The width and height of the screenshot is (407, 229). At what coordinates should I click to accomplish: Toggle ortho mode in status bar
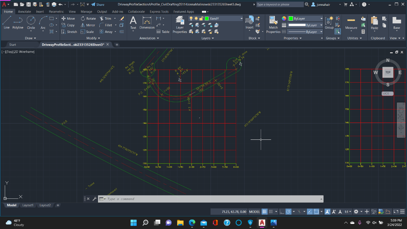coord(282,212)
